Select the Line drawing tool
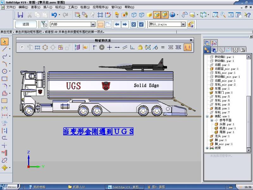253x190 pixels. (x=4, y=49)
